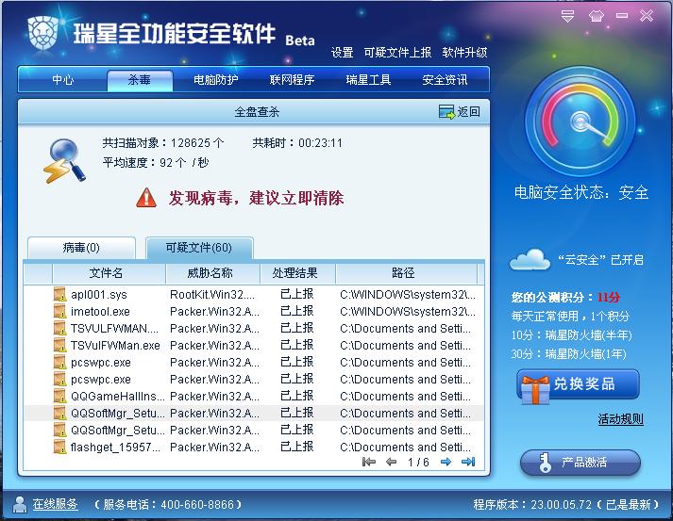Click the "云安全" 已开启 label

coord(600,260)
